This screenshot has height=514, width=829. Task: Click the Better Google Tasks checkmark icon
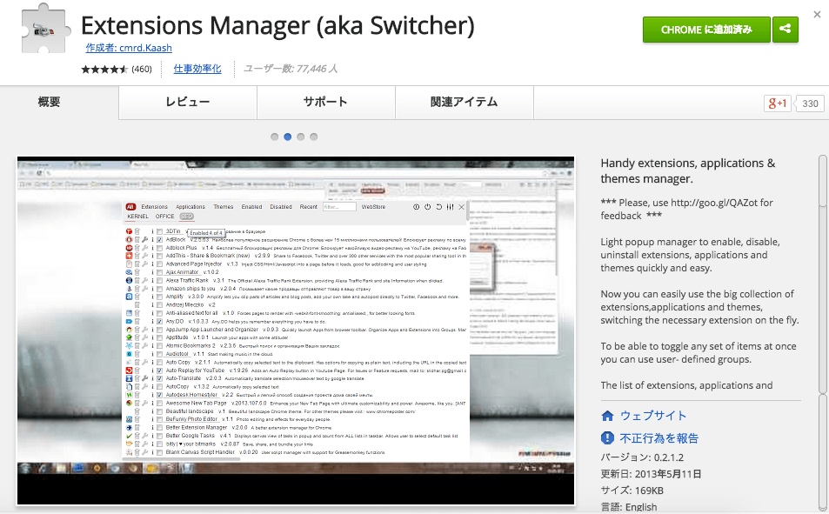129,436
